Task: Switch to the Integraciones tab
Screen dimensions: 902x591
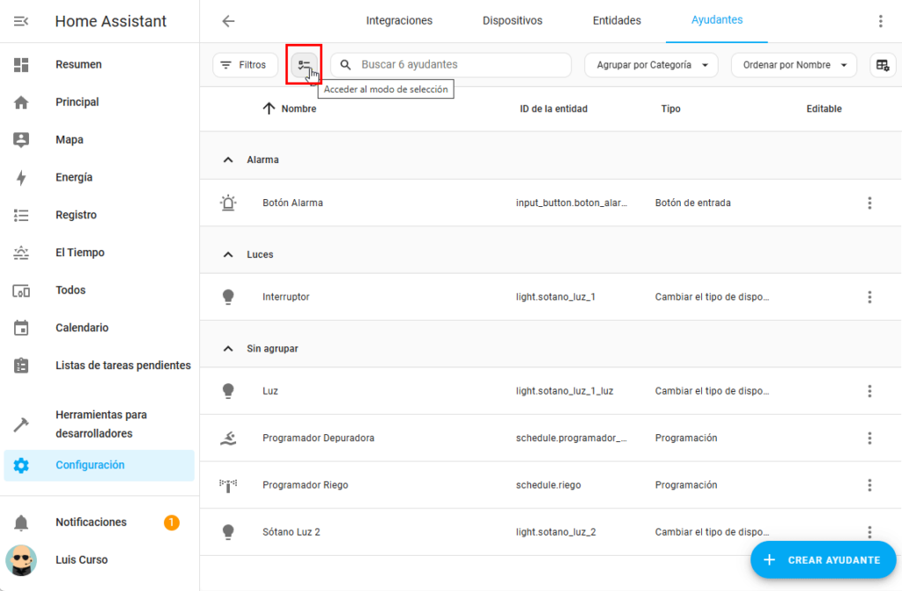Action: point(399,20)
